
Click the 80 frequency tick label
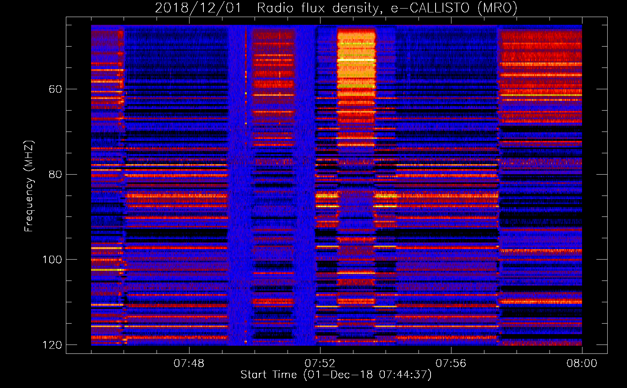[x=55, y=174]
